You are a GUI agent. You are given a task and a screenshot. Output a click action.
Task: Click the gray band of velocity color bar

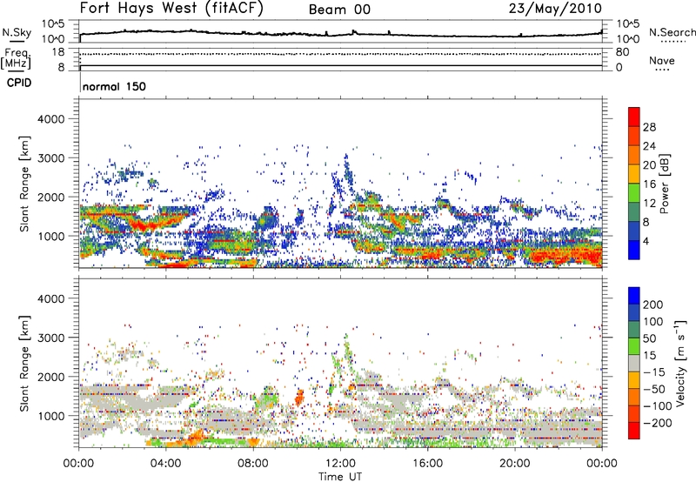[634, 363]
